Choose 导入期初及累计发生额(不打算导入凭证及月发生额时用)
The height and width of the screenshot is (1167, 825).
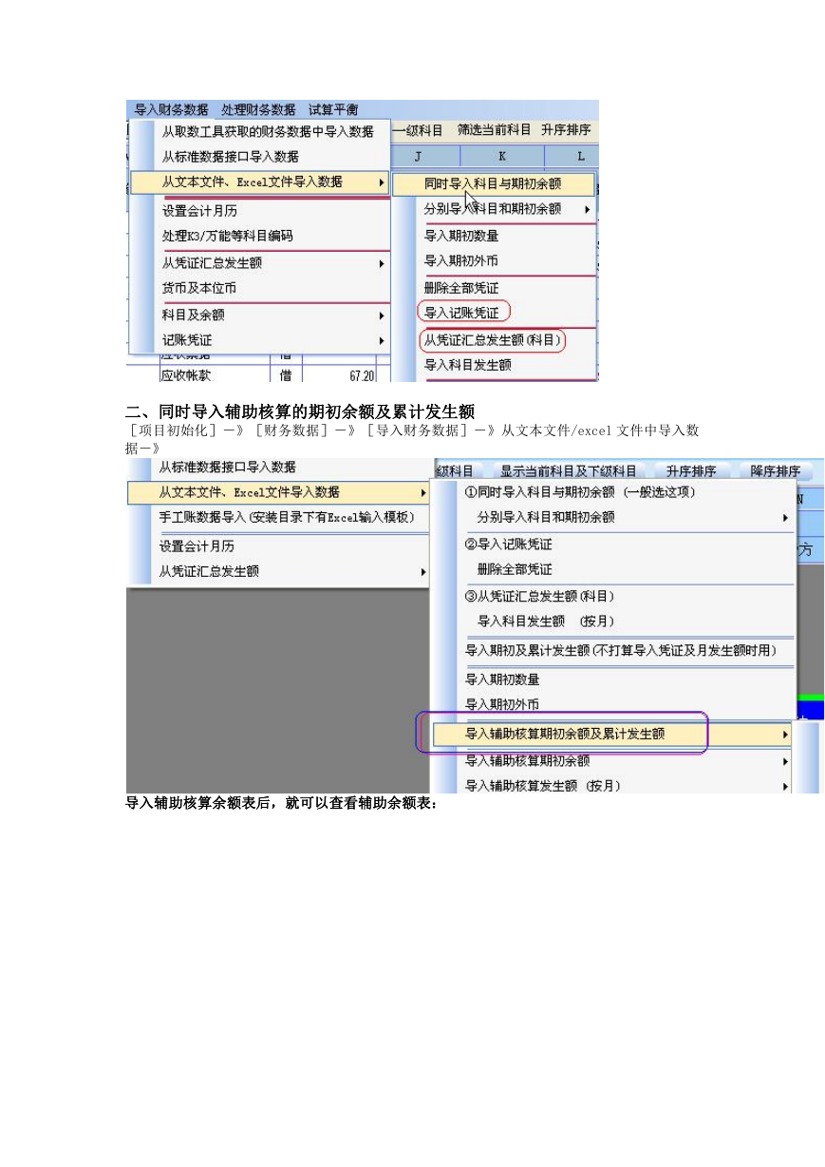pyautogui.click(x=614, y=651)
